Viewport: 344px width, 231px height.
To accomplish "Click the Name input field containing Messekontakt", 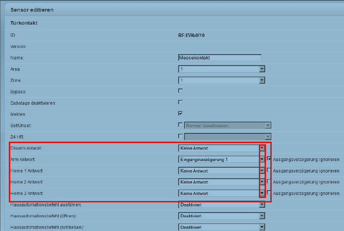I will coord(220,58).
